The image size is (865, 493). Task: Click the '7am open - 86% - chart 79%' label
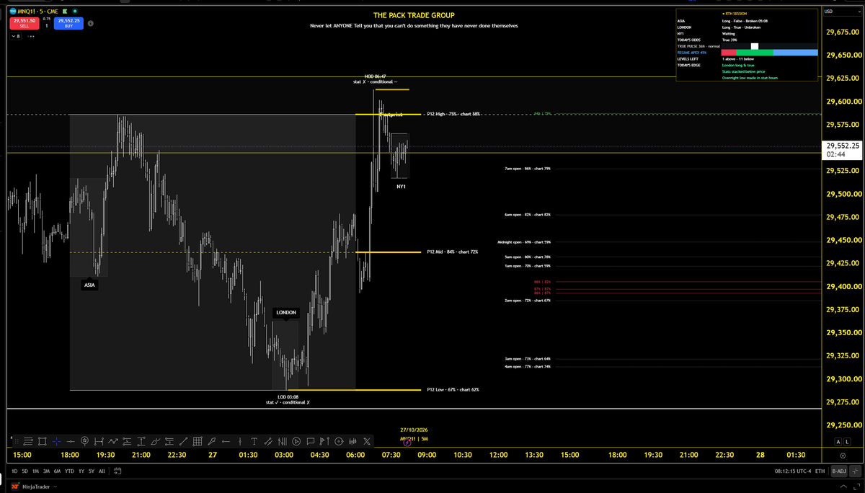click(528, 169)
